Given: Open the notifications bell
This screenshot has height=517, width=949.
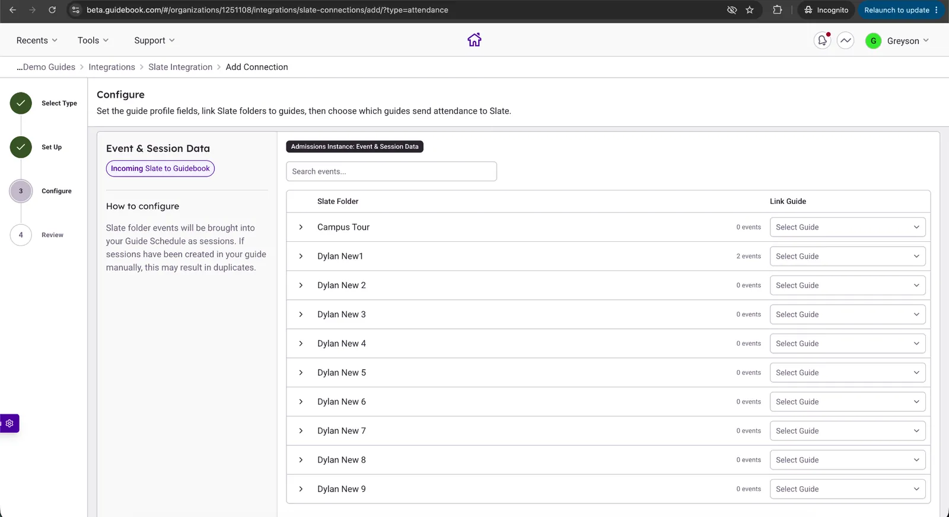Looking at the screenshot, I should [822, 40].
